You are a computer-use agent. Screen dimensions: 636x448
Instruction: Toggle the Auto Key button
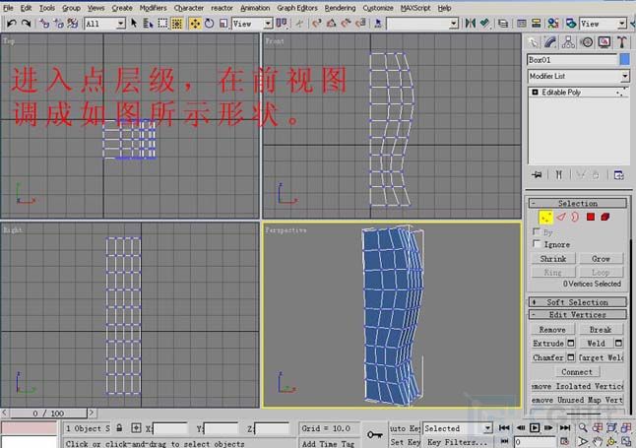[x=405, y=428]
